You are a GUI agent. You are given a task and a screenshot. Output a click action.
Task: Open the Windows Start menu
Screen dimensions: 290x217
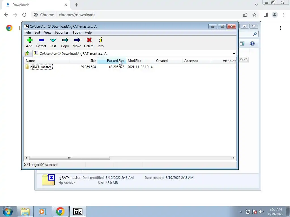tap(8, 211)
